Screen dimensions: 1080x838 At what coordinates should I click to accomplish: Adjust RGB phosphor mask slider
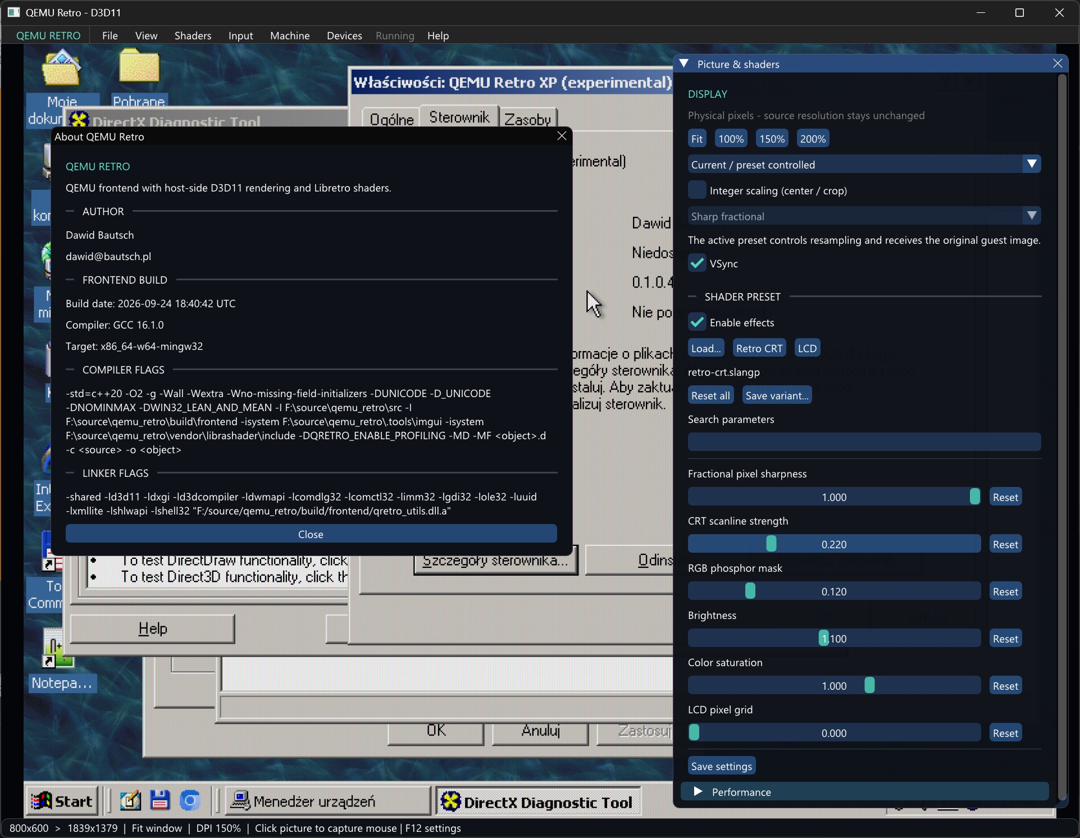(834, 591)
